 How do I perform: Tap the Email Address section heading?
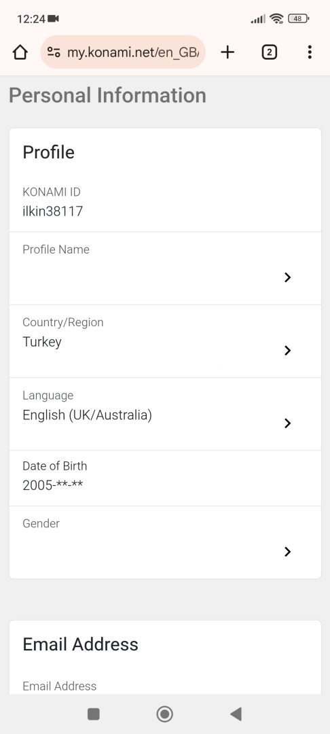click(x=80, y=644)
